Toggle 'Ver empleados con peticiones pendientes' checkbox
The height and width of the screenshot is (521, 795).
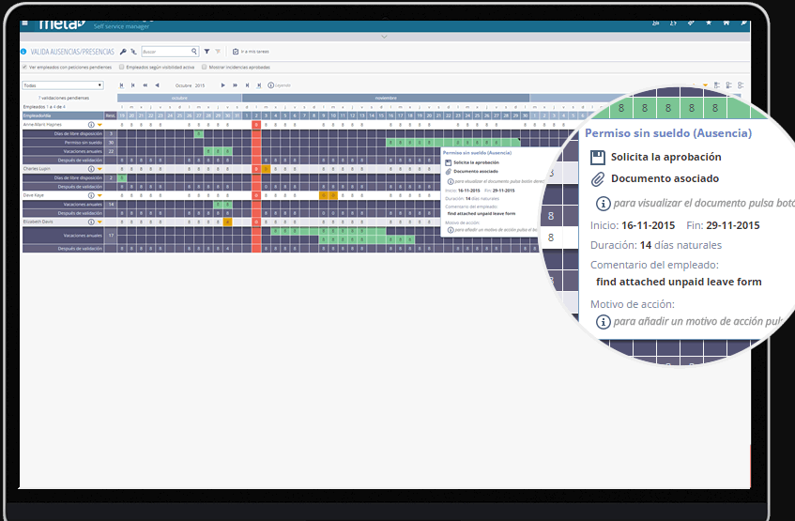tap(24, 68)
